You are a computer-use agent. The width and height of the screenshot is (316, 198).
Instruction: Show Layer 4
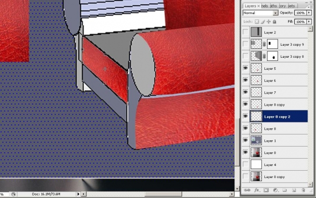[245, 164]
